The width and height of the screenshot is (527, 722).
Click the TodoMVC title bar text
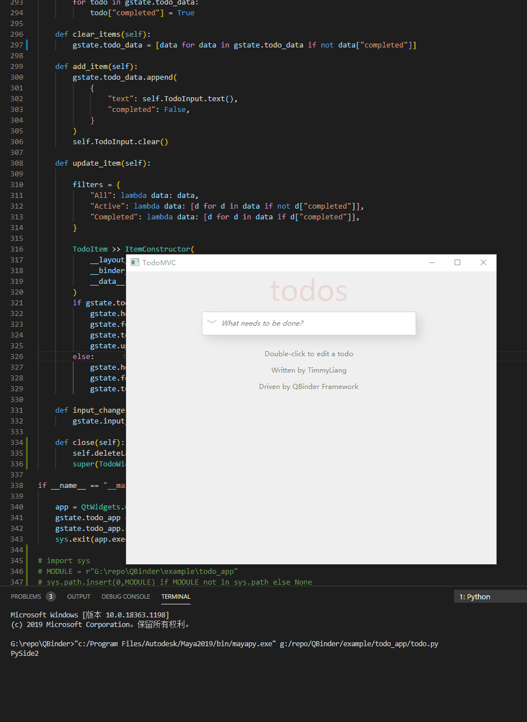[x=159, y=263]
